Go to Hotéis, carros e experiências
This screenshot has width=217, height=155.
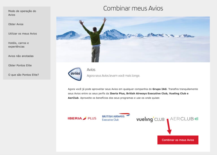click(x=19, y=45)
